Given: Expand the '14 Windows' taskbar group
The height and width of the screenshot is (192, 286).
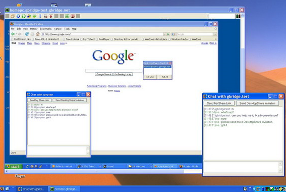Looking at the screenshot, I should 151,166.
